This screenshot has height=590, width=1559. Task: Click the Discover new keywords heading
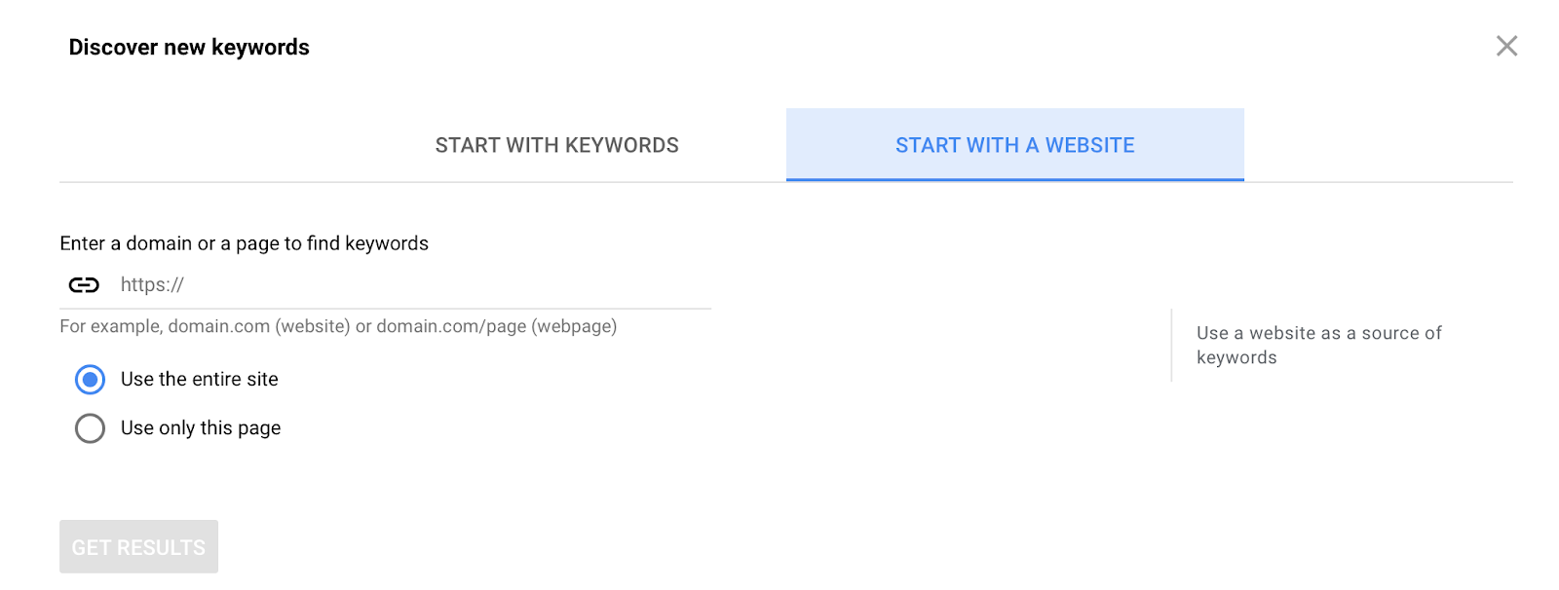(189, 47)
